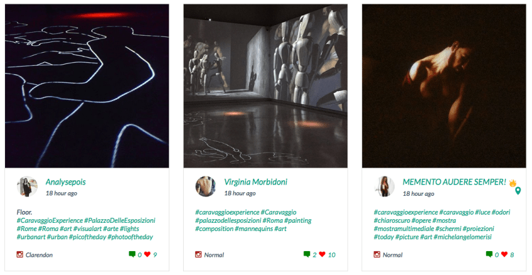The image size is (532, 275).
Task: Click the heart icon on the Analysepois post
Action: tap(147, 254)
